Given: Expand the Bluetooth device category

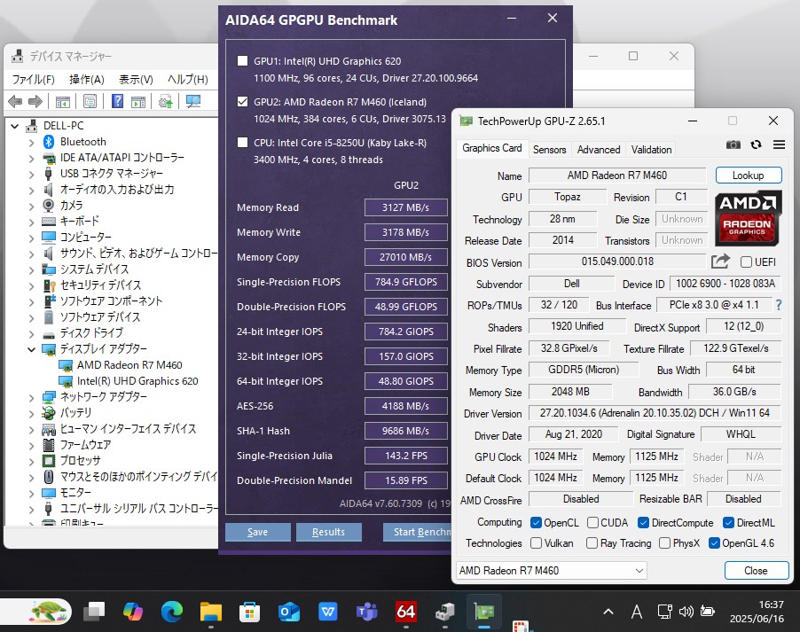Looking at the screenshot, I should 32,143.
